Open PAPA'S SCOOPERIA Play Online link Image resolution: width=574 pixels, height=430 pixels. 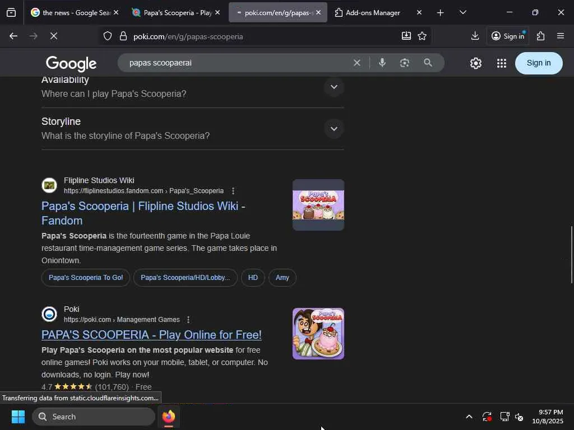pyautogui.click(x=151, y=335)
